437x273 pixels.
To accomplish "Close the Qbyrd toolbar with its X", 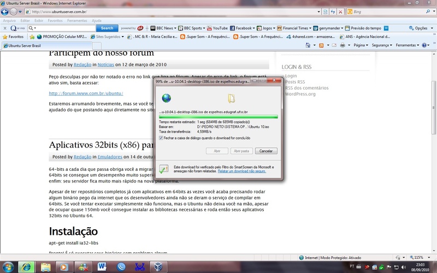I will [5, 28].
